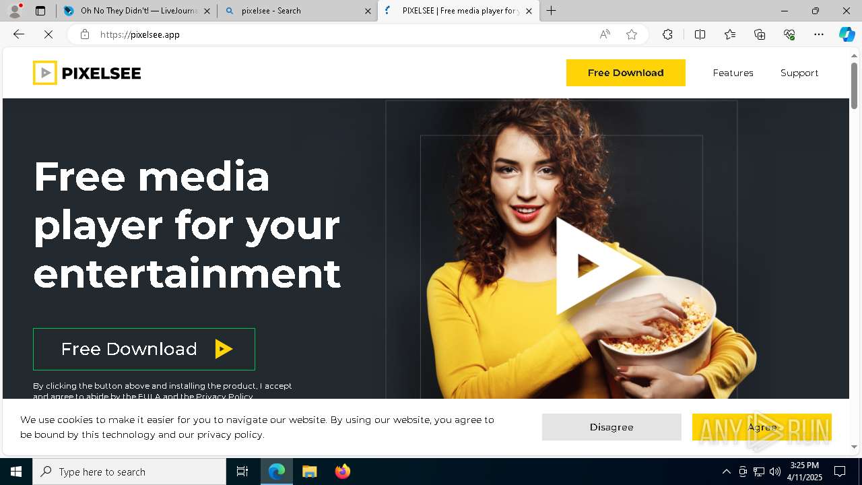Open the Favorites list icon
This screenshot has width=862, height=485.
point(730,34)
